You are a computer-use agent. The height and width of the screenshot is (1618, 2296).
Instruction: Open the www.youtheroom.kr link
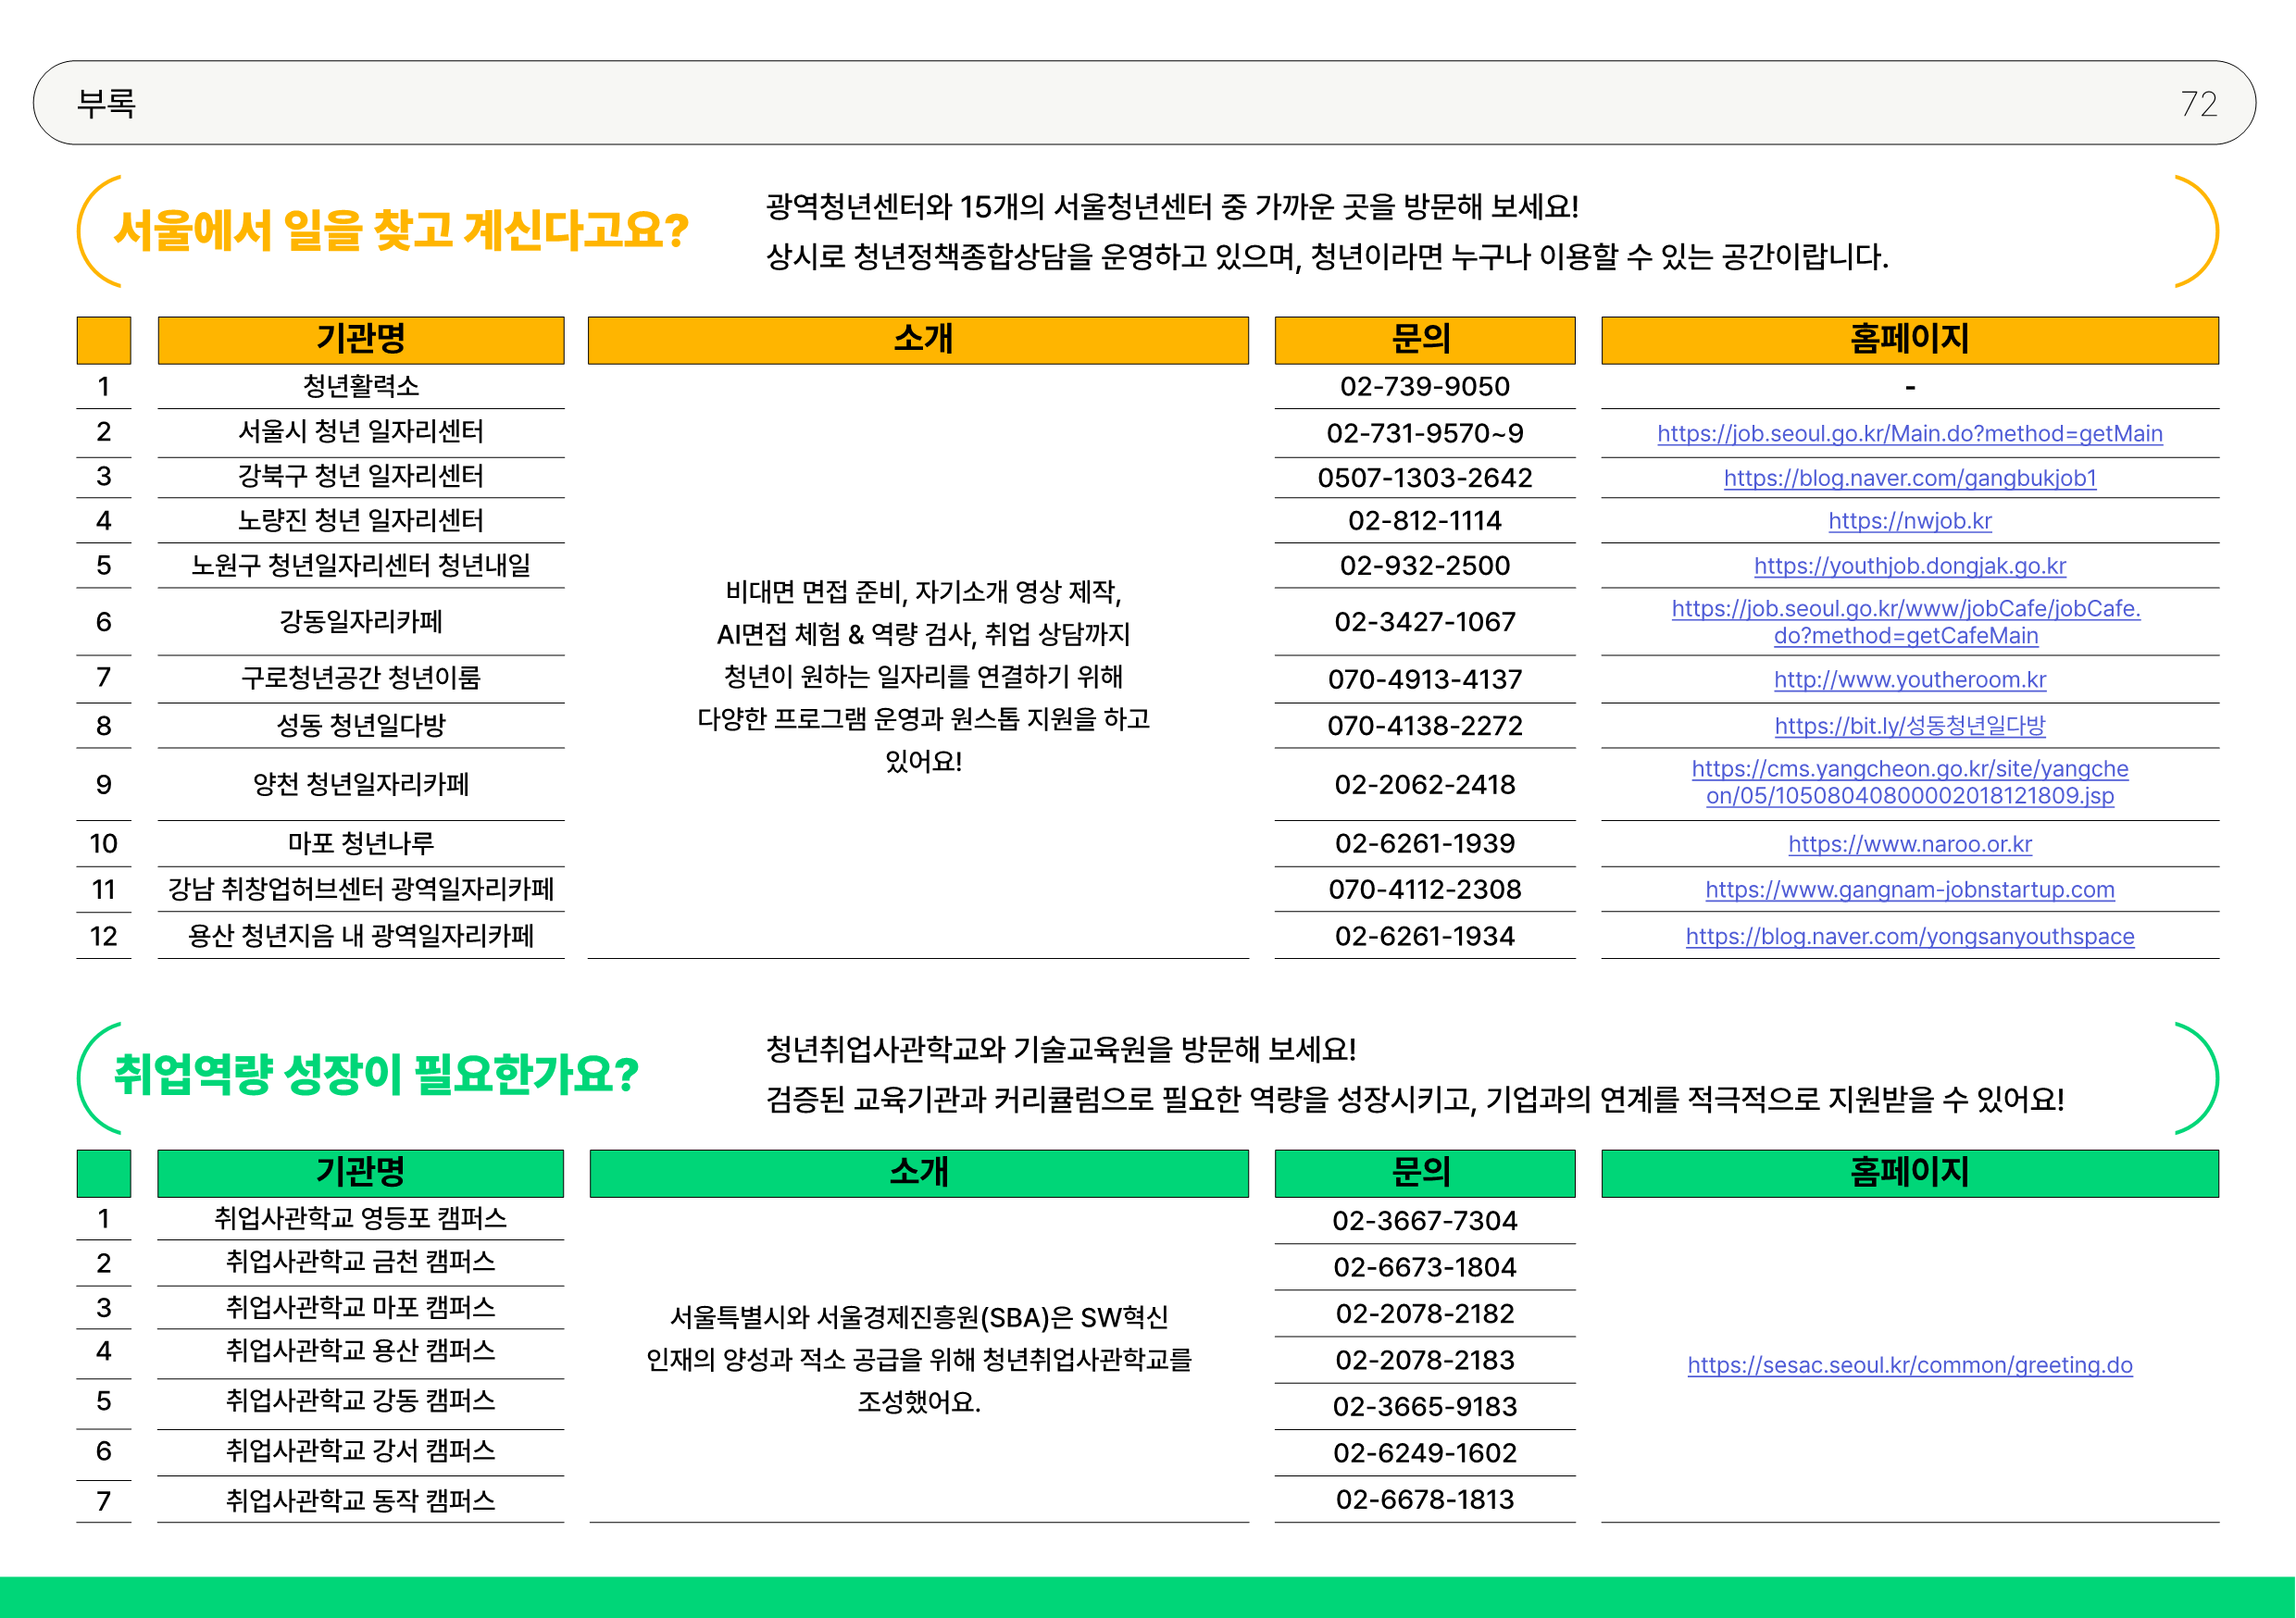pos(1909,680)
